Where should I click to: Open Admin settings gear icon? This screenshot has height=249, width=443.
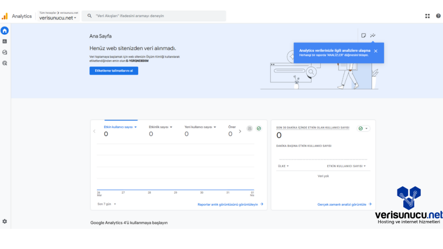(5, 222)
